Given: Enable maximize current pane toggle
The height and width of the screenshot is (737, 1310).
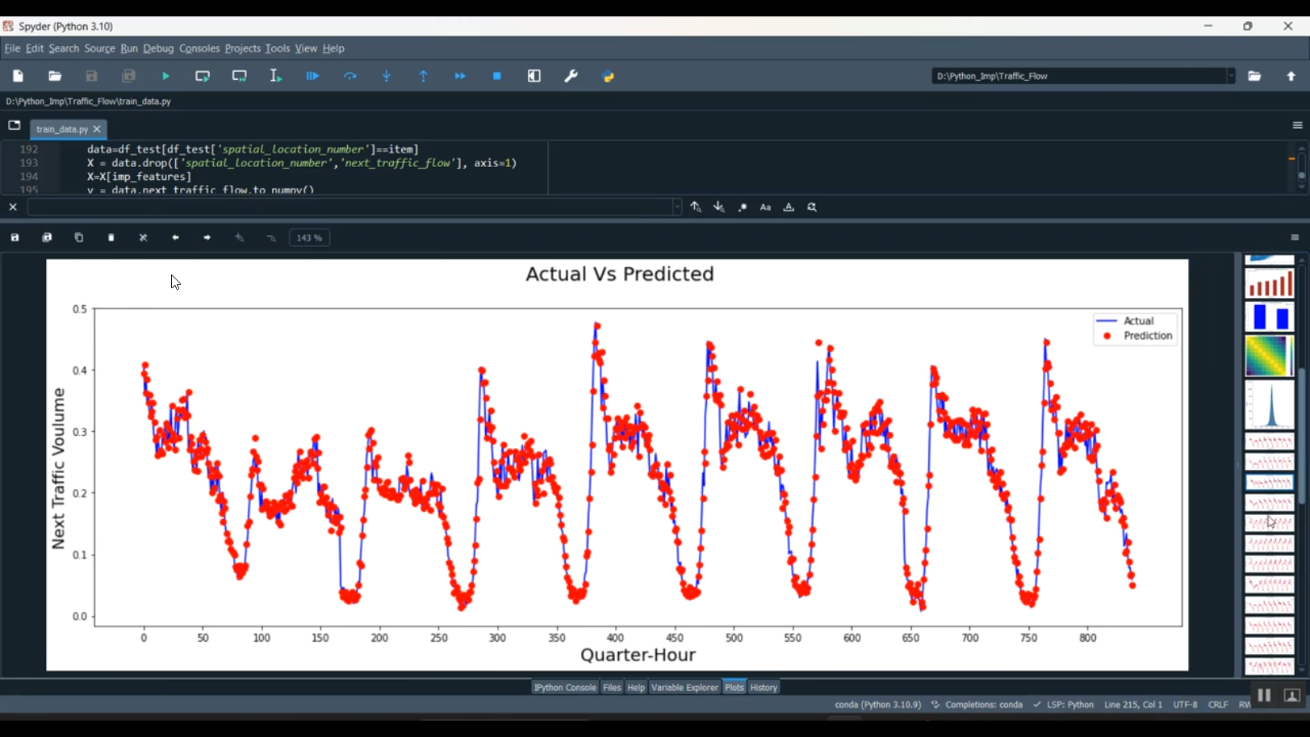Looking at the screenshot, I should click(534, 76).
